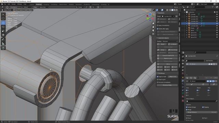Open the File menu
This screenshot has width=219, height=123.
pos(5,4)
